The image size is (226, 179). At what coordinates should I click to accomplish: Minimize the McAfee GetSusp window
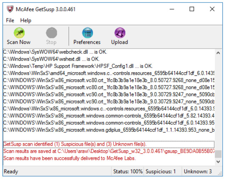click(172, 9)
